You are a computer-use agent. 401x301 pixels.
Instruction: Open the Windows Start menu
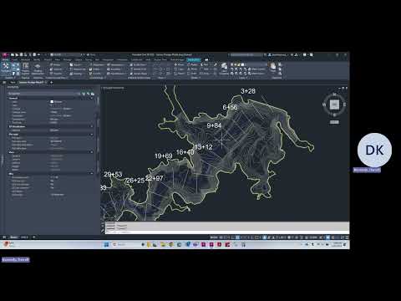(x=106, y=244)
